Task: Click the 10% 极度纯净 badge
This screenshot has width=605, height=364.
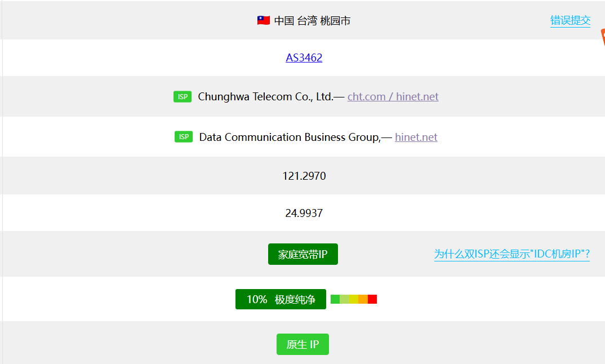Action: tap(281, 299)
